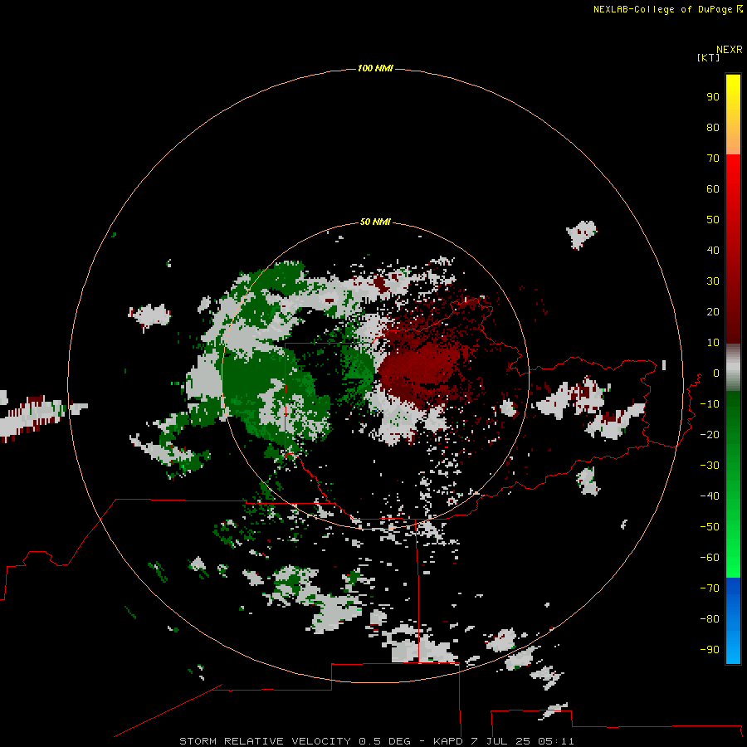747x747 pixels.
Task: Pick the blue bottom segment of the color bar
Action: pyautogui.click(x=733, y=621)
